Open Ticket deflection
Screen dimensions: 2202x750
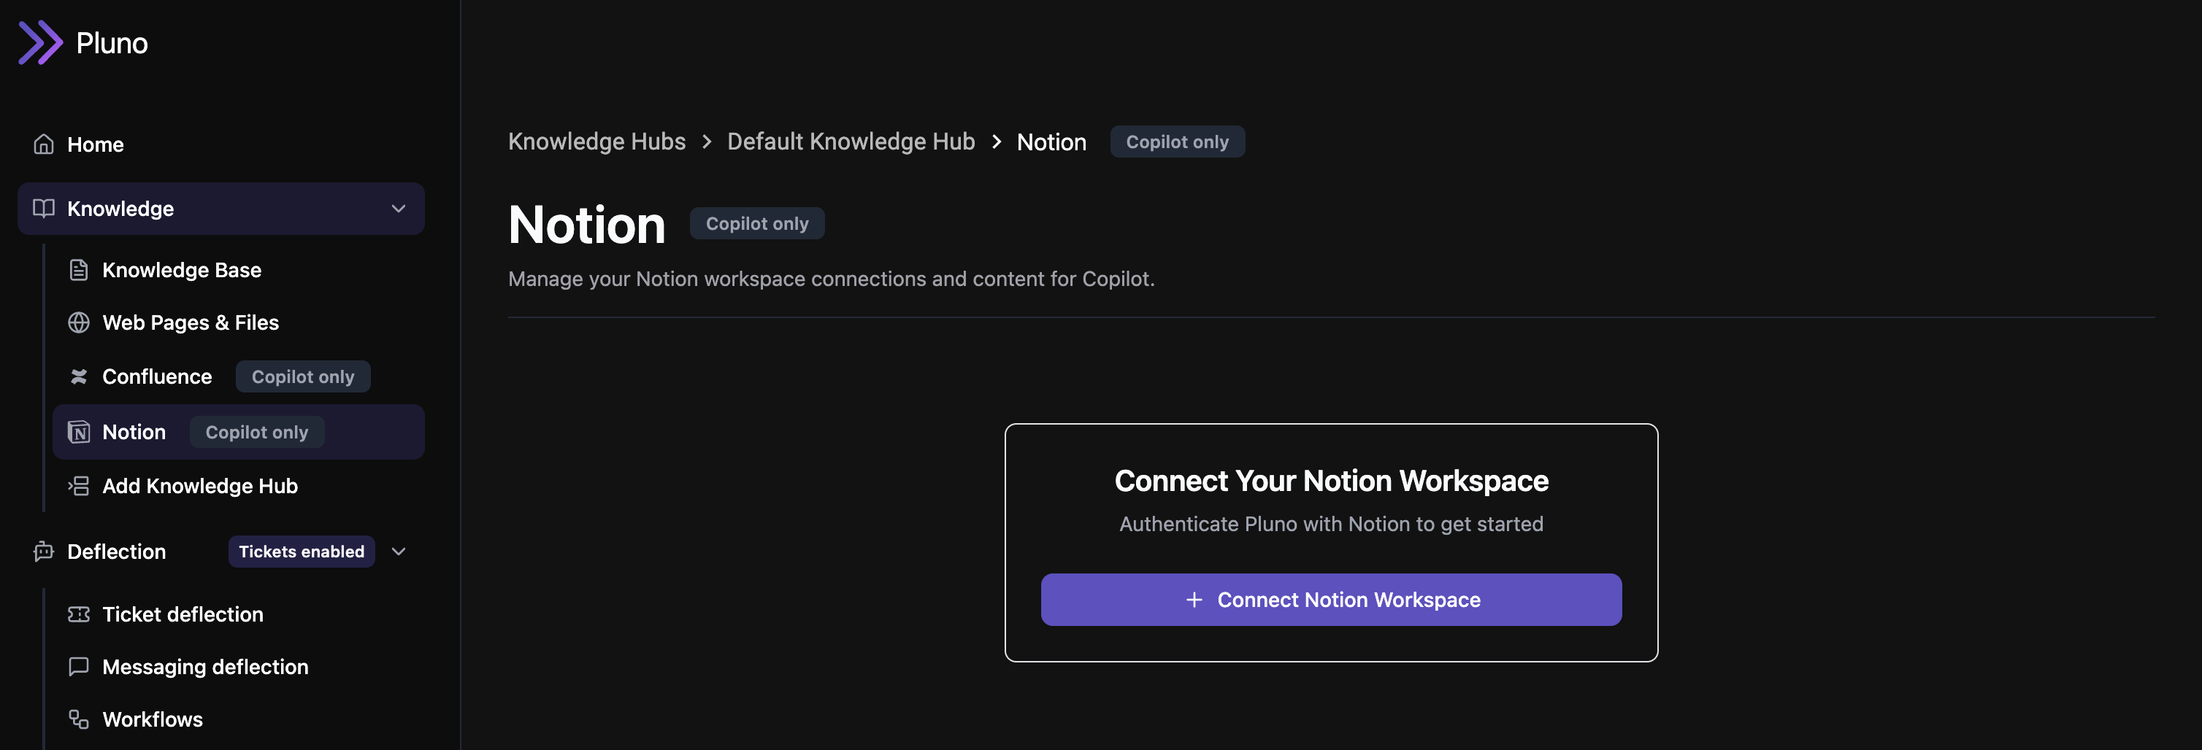coord(237,614)
